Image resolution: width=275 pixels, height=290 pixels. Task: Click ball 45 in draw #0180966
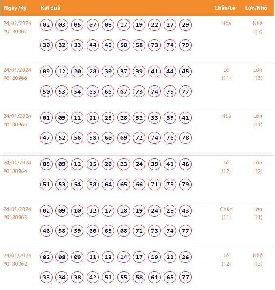pos(185,72)
